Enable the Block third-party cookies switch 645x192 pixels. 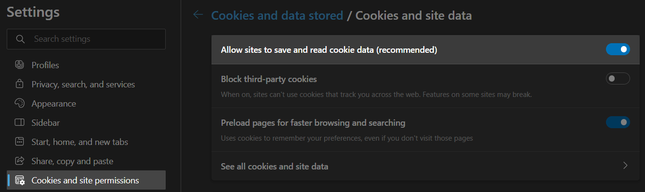618,79
